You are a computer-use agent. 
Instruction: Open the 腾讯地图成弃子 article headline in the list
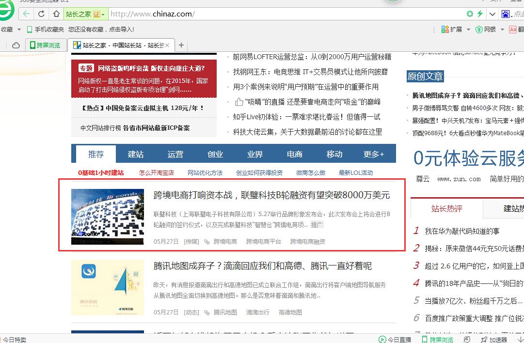(x=263, y=266)
